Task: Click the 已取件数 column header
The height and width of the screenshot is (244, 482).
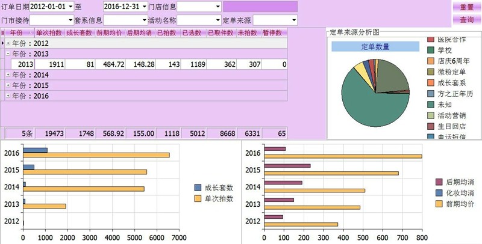Action: click(221, 33)
